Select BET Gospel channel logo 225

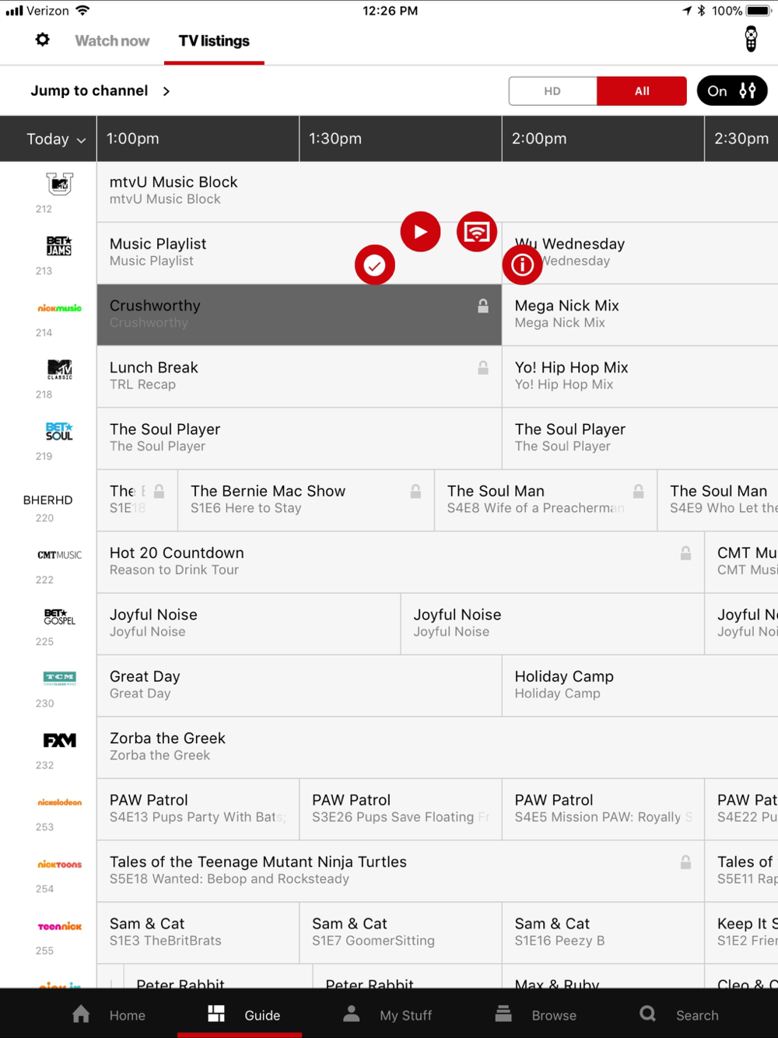(x=59, y=617)
